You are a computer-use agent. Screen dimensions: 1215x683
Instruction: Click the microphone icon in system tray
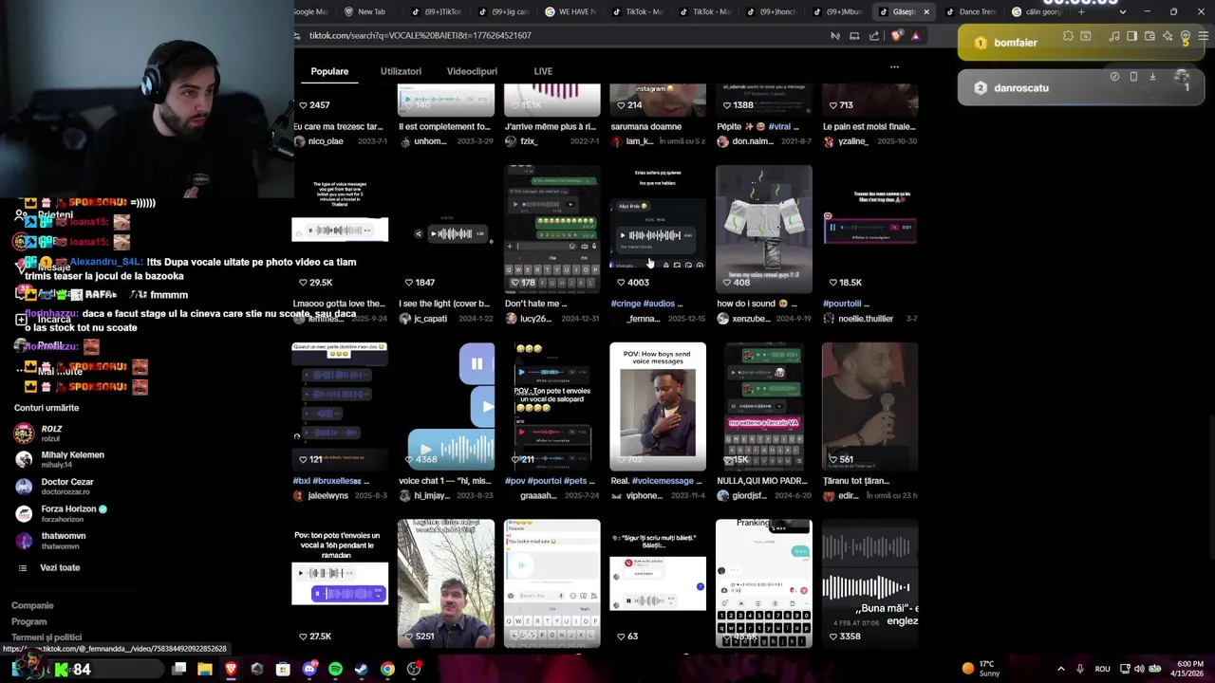(x=1080, y=669)
